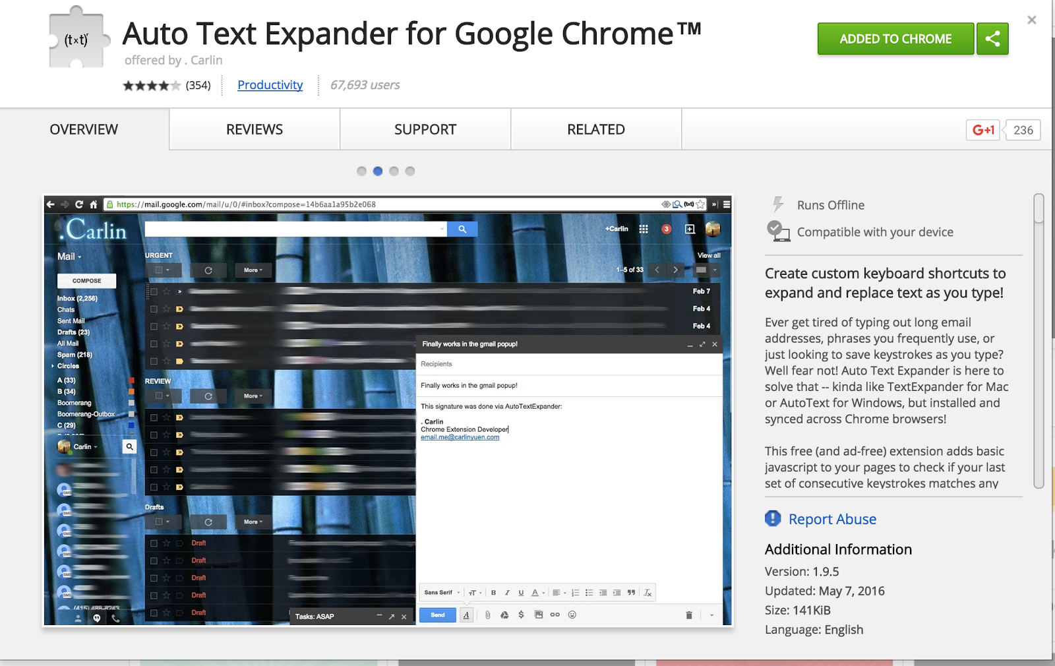Click the numbered list icon in the Gmail screenshot's compose toolbar

point(575,593)
